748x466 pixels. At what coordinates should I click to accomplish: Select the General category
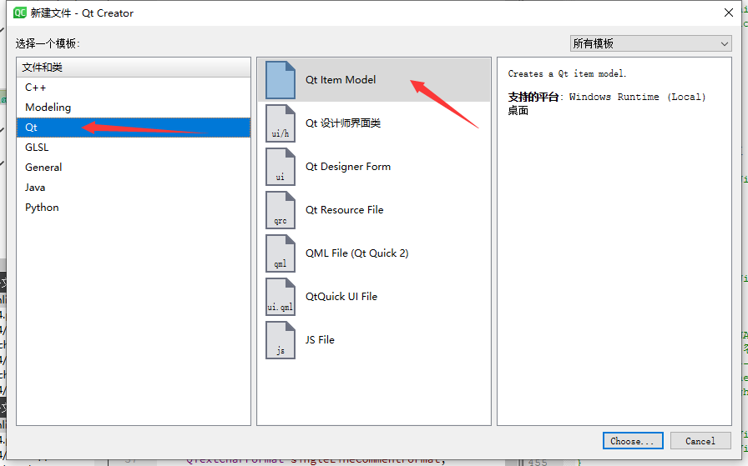click(134, 168)
